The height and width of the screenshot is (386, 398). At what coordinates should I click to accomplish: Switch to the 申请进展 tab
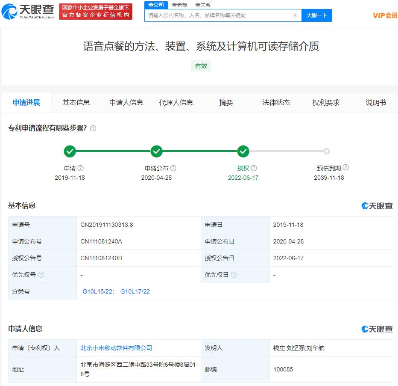click(26, 102)
